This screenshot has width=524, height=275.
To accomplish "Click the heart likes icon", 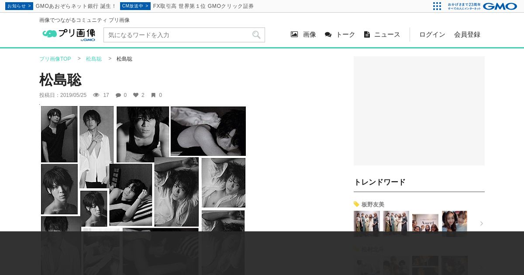I will click(136, 95).
